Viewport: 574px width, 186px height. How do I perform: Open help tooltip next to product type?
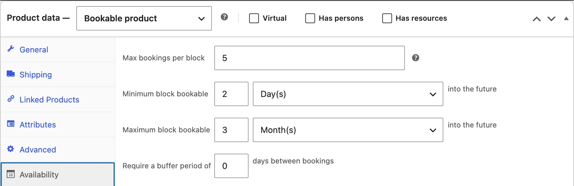[x=224, y=17]
